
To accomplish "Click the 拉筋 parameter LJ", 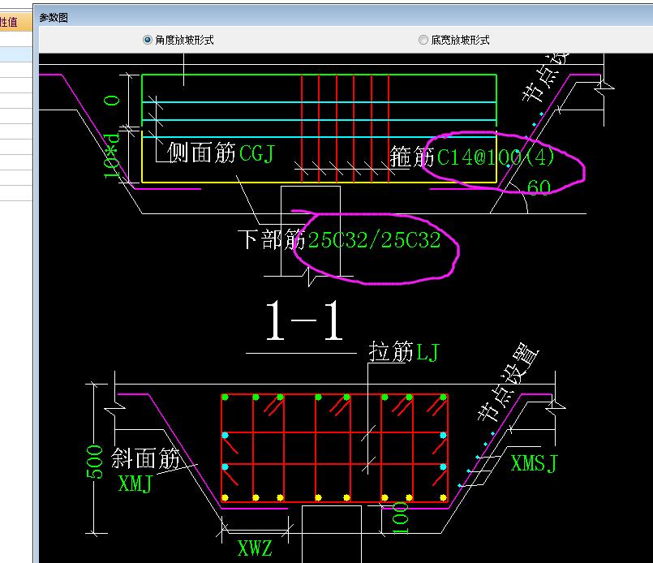I will click(x=427, y=352).
